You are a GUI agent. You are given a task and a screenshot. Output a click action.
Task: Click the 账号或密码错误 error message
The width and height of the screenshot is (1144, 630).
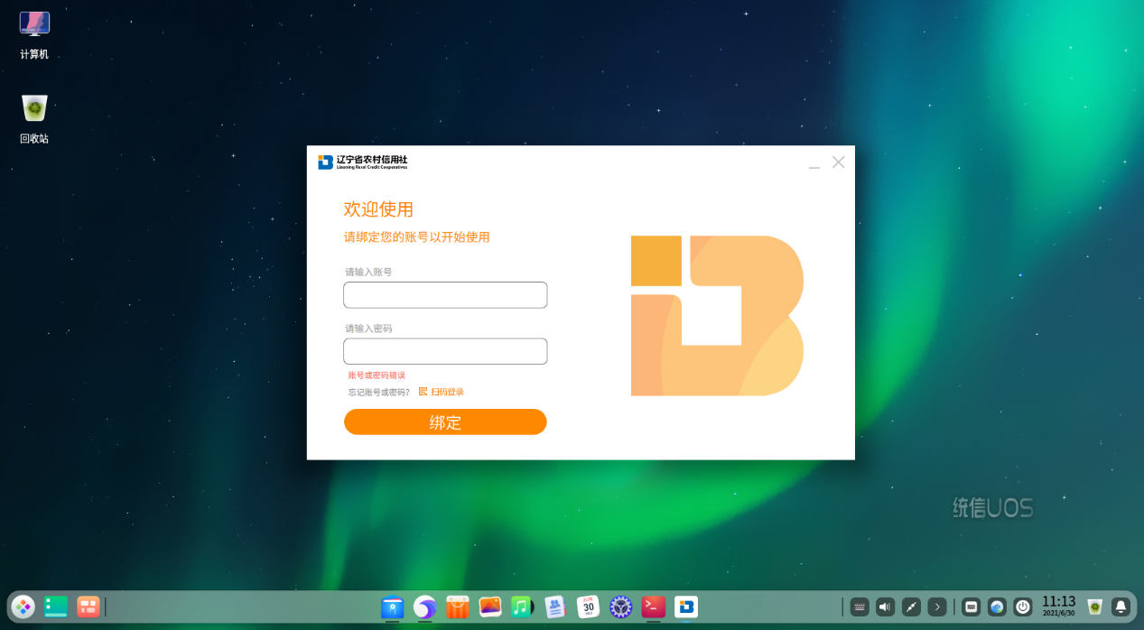377,375
